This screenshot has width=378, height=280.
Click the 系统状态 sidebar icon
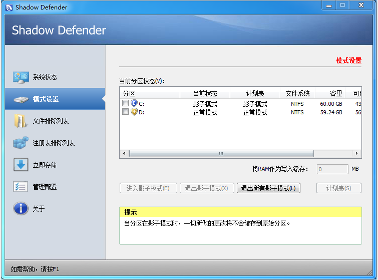tap(21, 77)
